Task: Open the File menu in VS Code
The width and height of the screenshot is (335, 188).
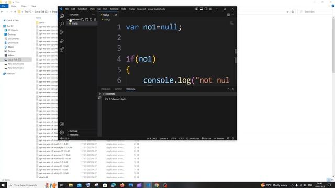Action: (66, 9)
